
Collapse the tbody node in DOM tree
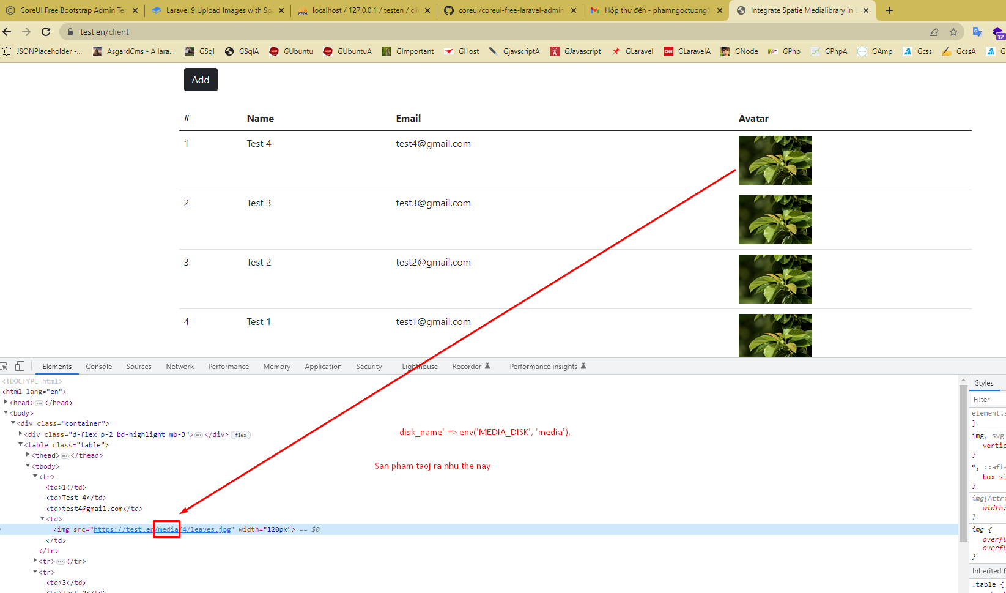(x=28, y=466)
